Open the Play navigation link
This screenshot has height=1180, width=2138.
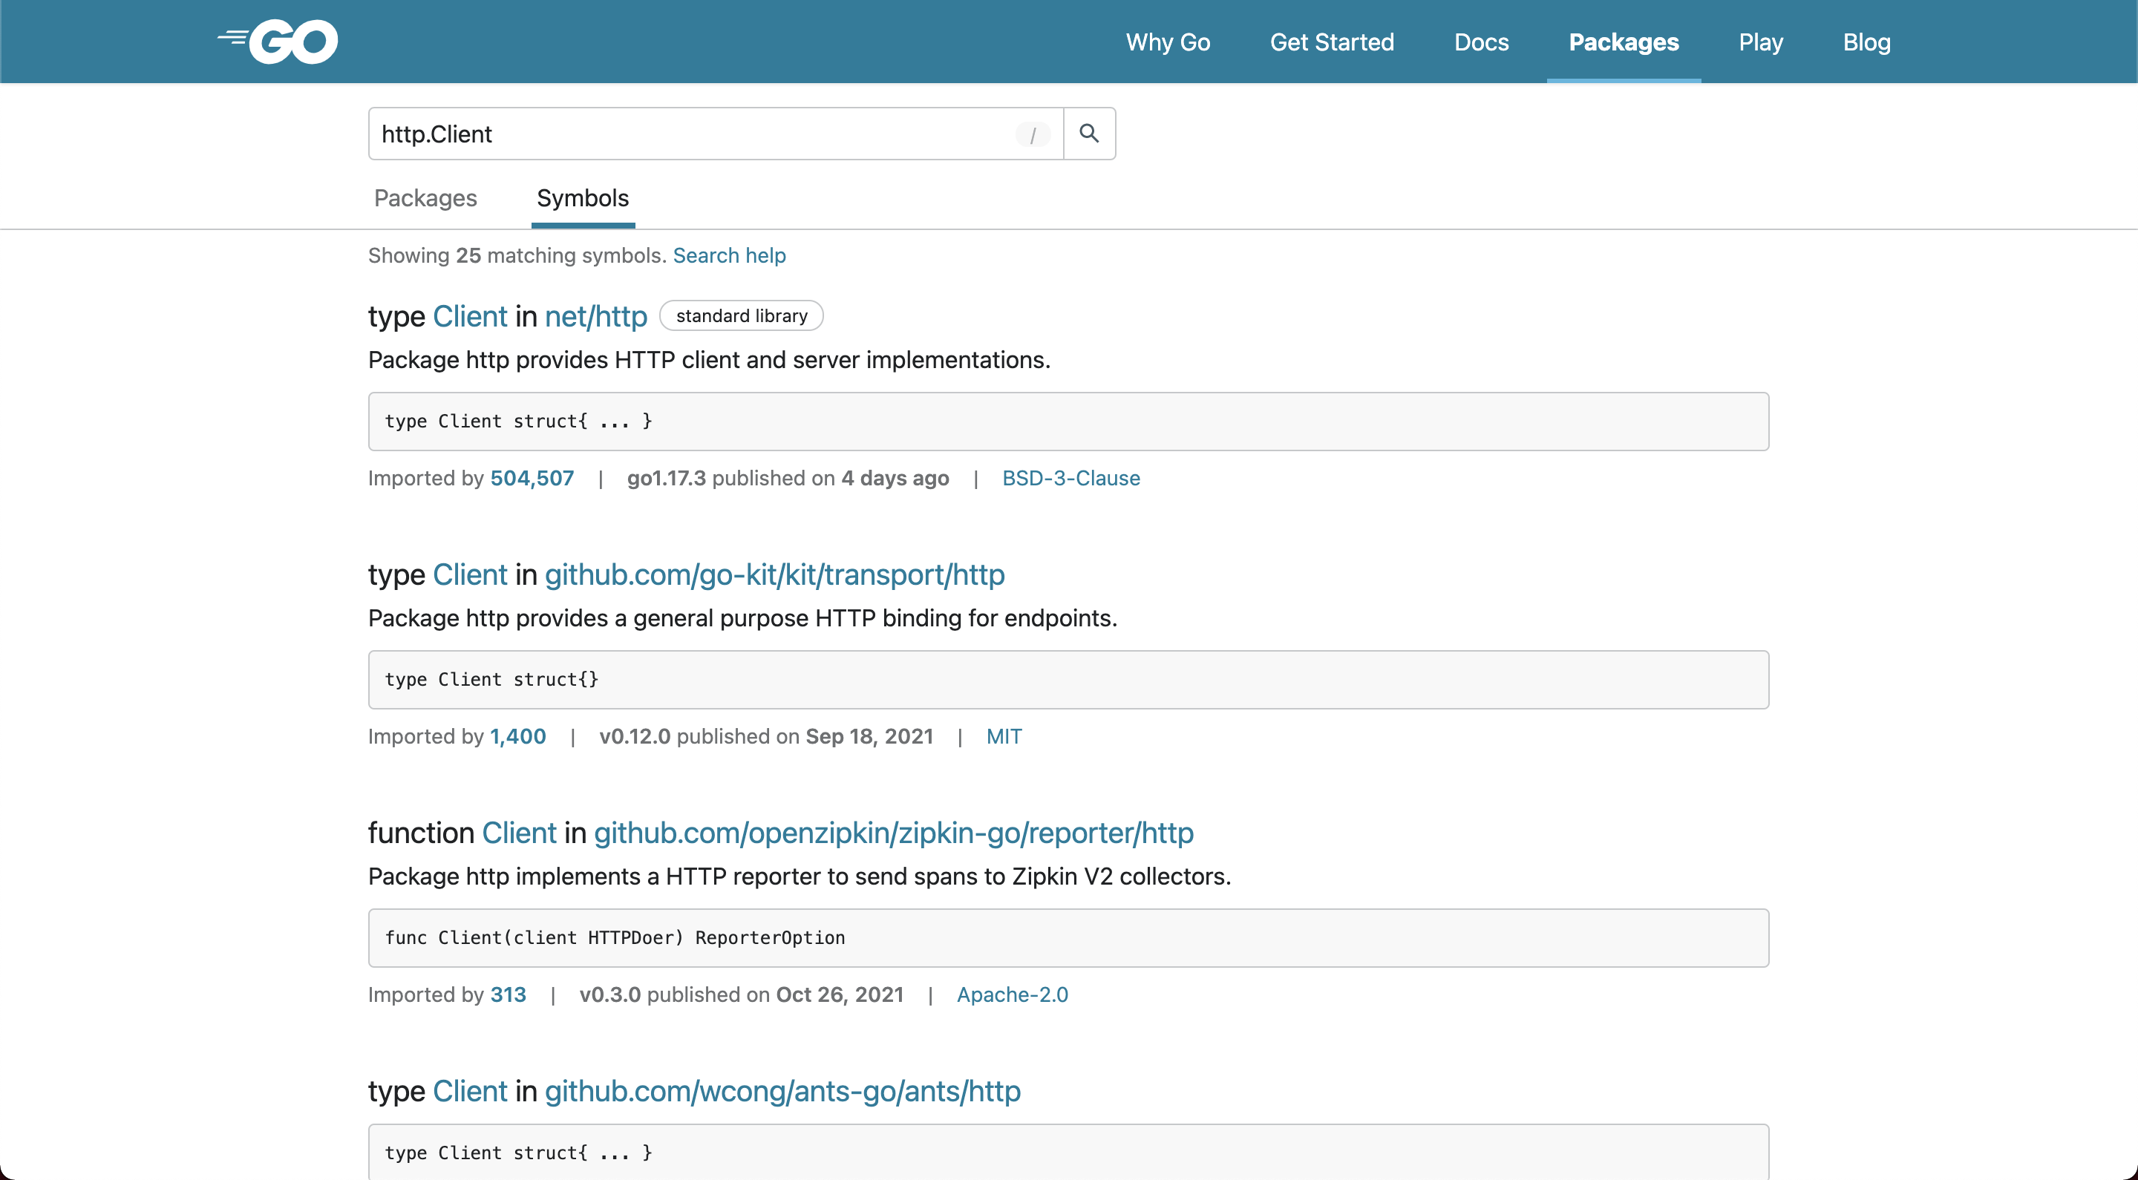coord(1760,42)
